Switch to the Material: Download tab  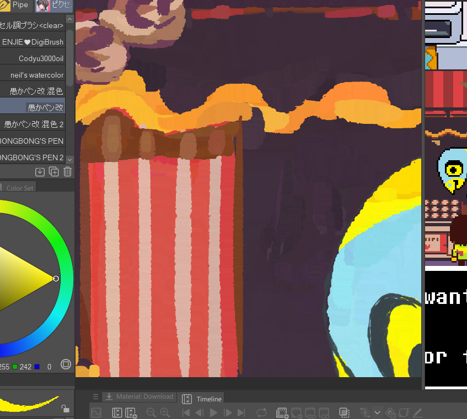click(x=139, y=396)
